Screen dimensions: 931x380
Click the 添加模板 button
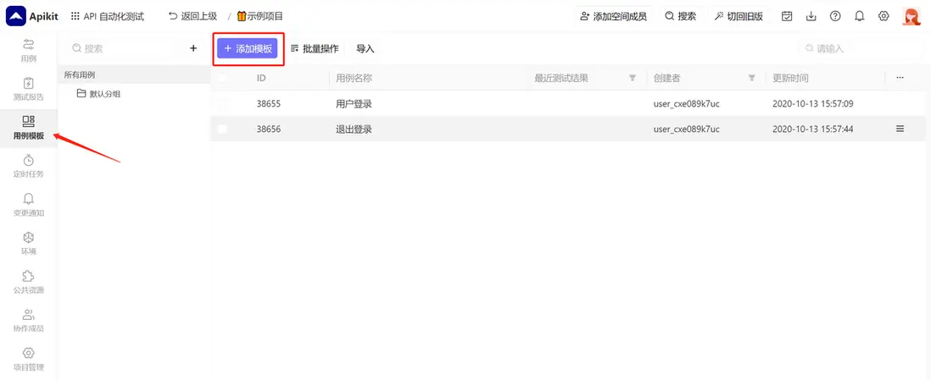[247, 48]
